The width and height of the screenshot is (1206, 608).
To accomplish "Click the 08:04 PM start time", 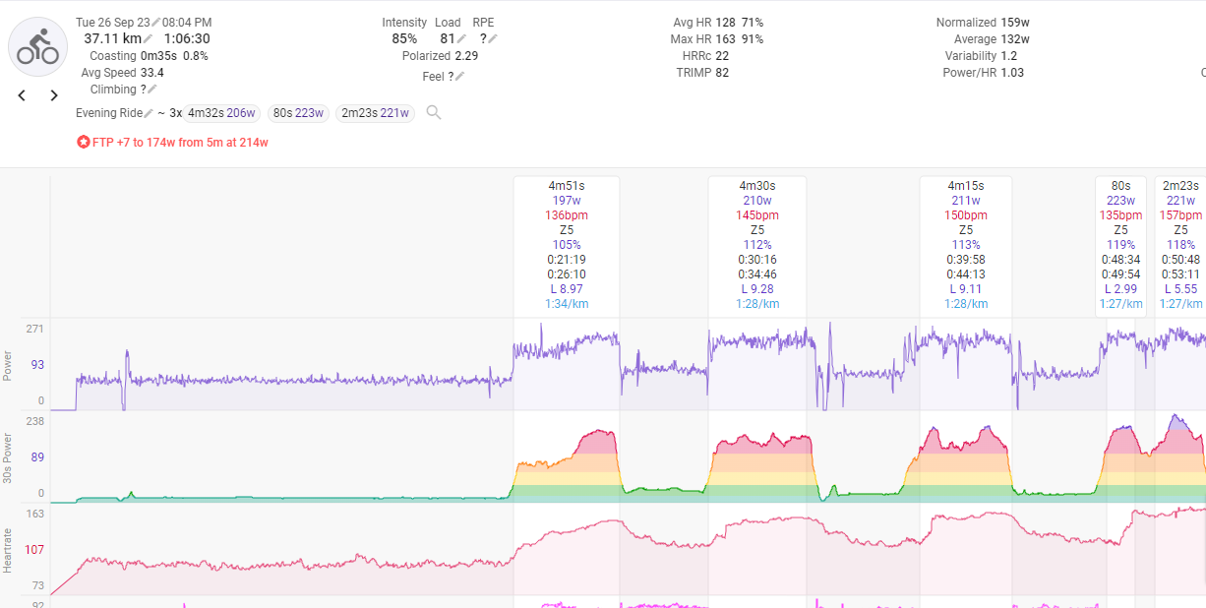I will pyautogui.click(x=187, y=22).
